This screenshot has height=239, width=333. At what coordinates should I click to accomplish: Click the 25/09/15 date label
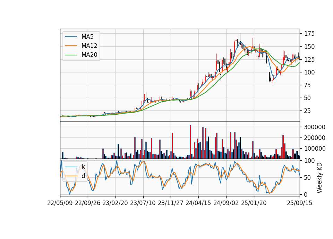[300, 203]
